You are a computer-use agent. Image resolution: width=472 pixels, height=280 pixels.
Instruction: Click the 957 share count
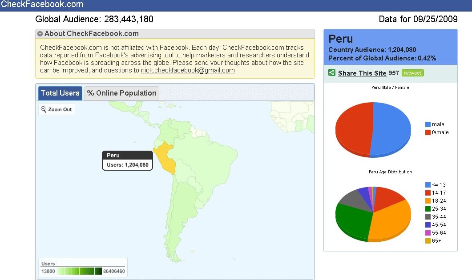click(x=393, y=73)
